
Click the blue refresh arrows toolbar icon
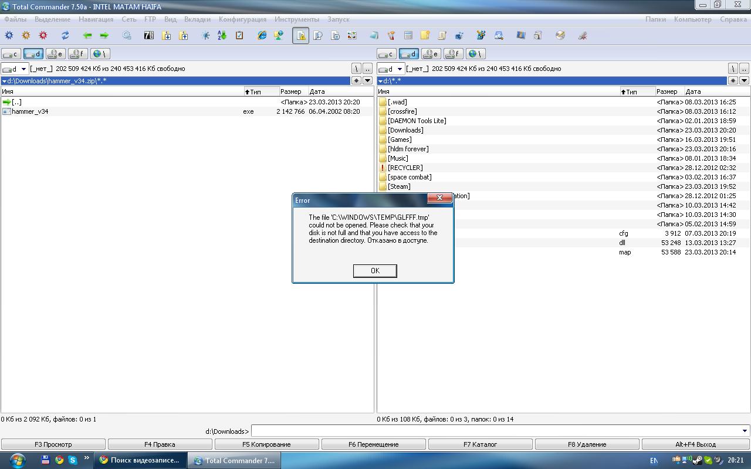pos(65,36)
